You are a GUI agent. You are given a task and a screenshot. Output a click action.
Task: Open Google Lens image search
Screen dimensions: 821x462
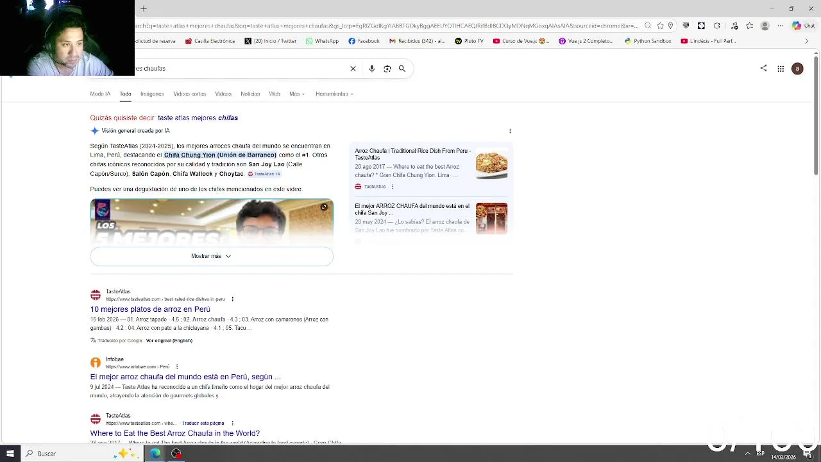click(387, 69)
